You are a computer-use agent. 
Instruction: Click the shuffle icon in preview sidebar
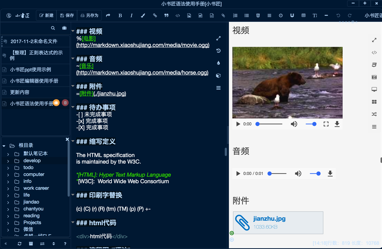[374, 114]
